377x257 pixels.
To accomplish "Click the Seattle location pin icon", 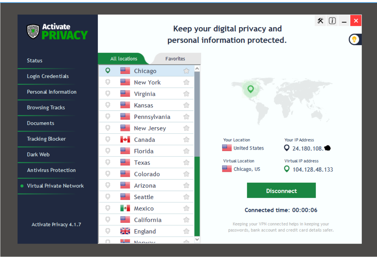I will coord(108,197).
